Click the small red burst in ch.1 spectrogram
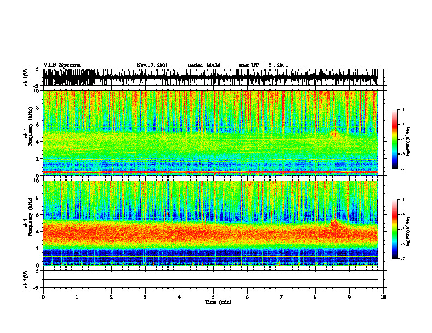This screenshot has height=333, width=432. tap(335, 134)
